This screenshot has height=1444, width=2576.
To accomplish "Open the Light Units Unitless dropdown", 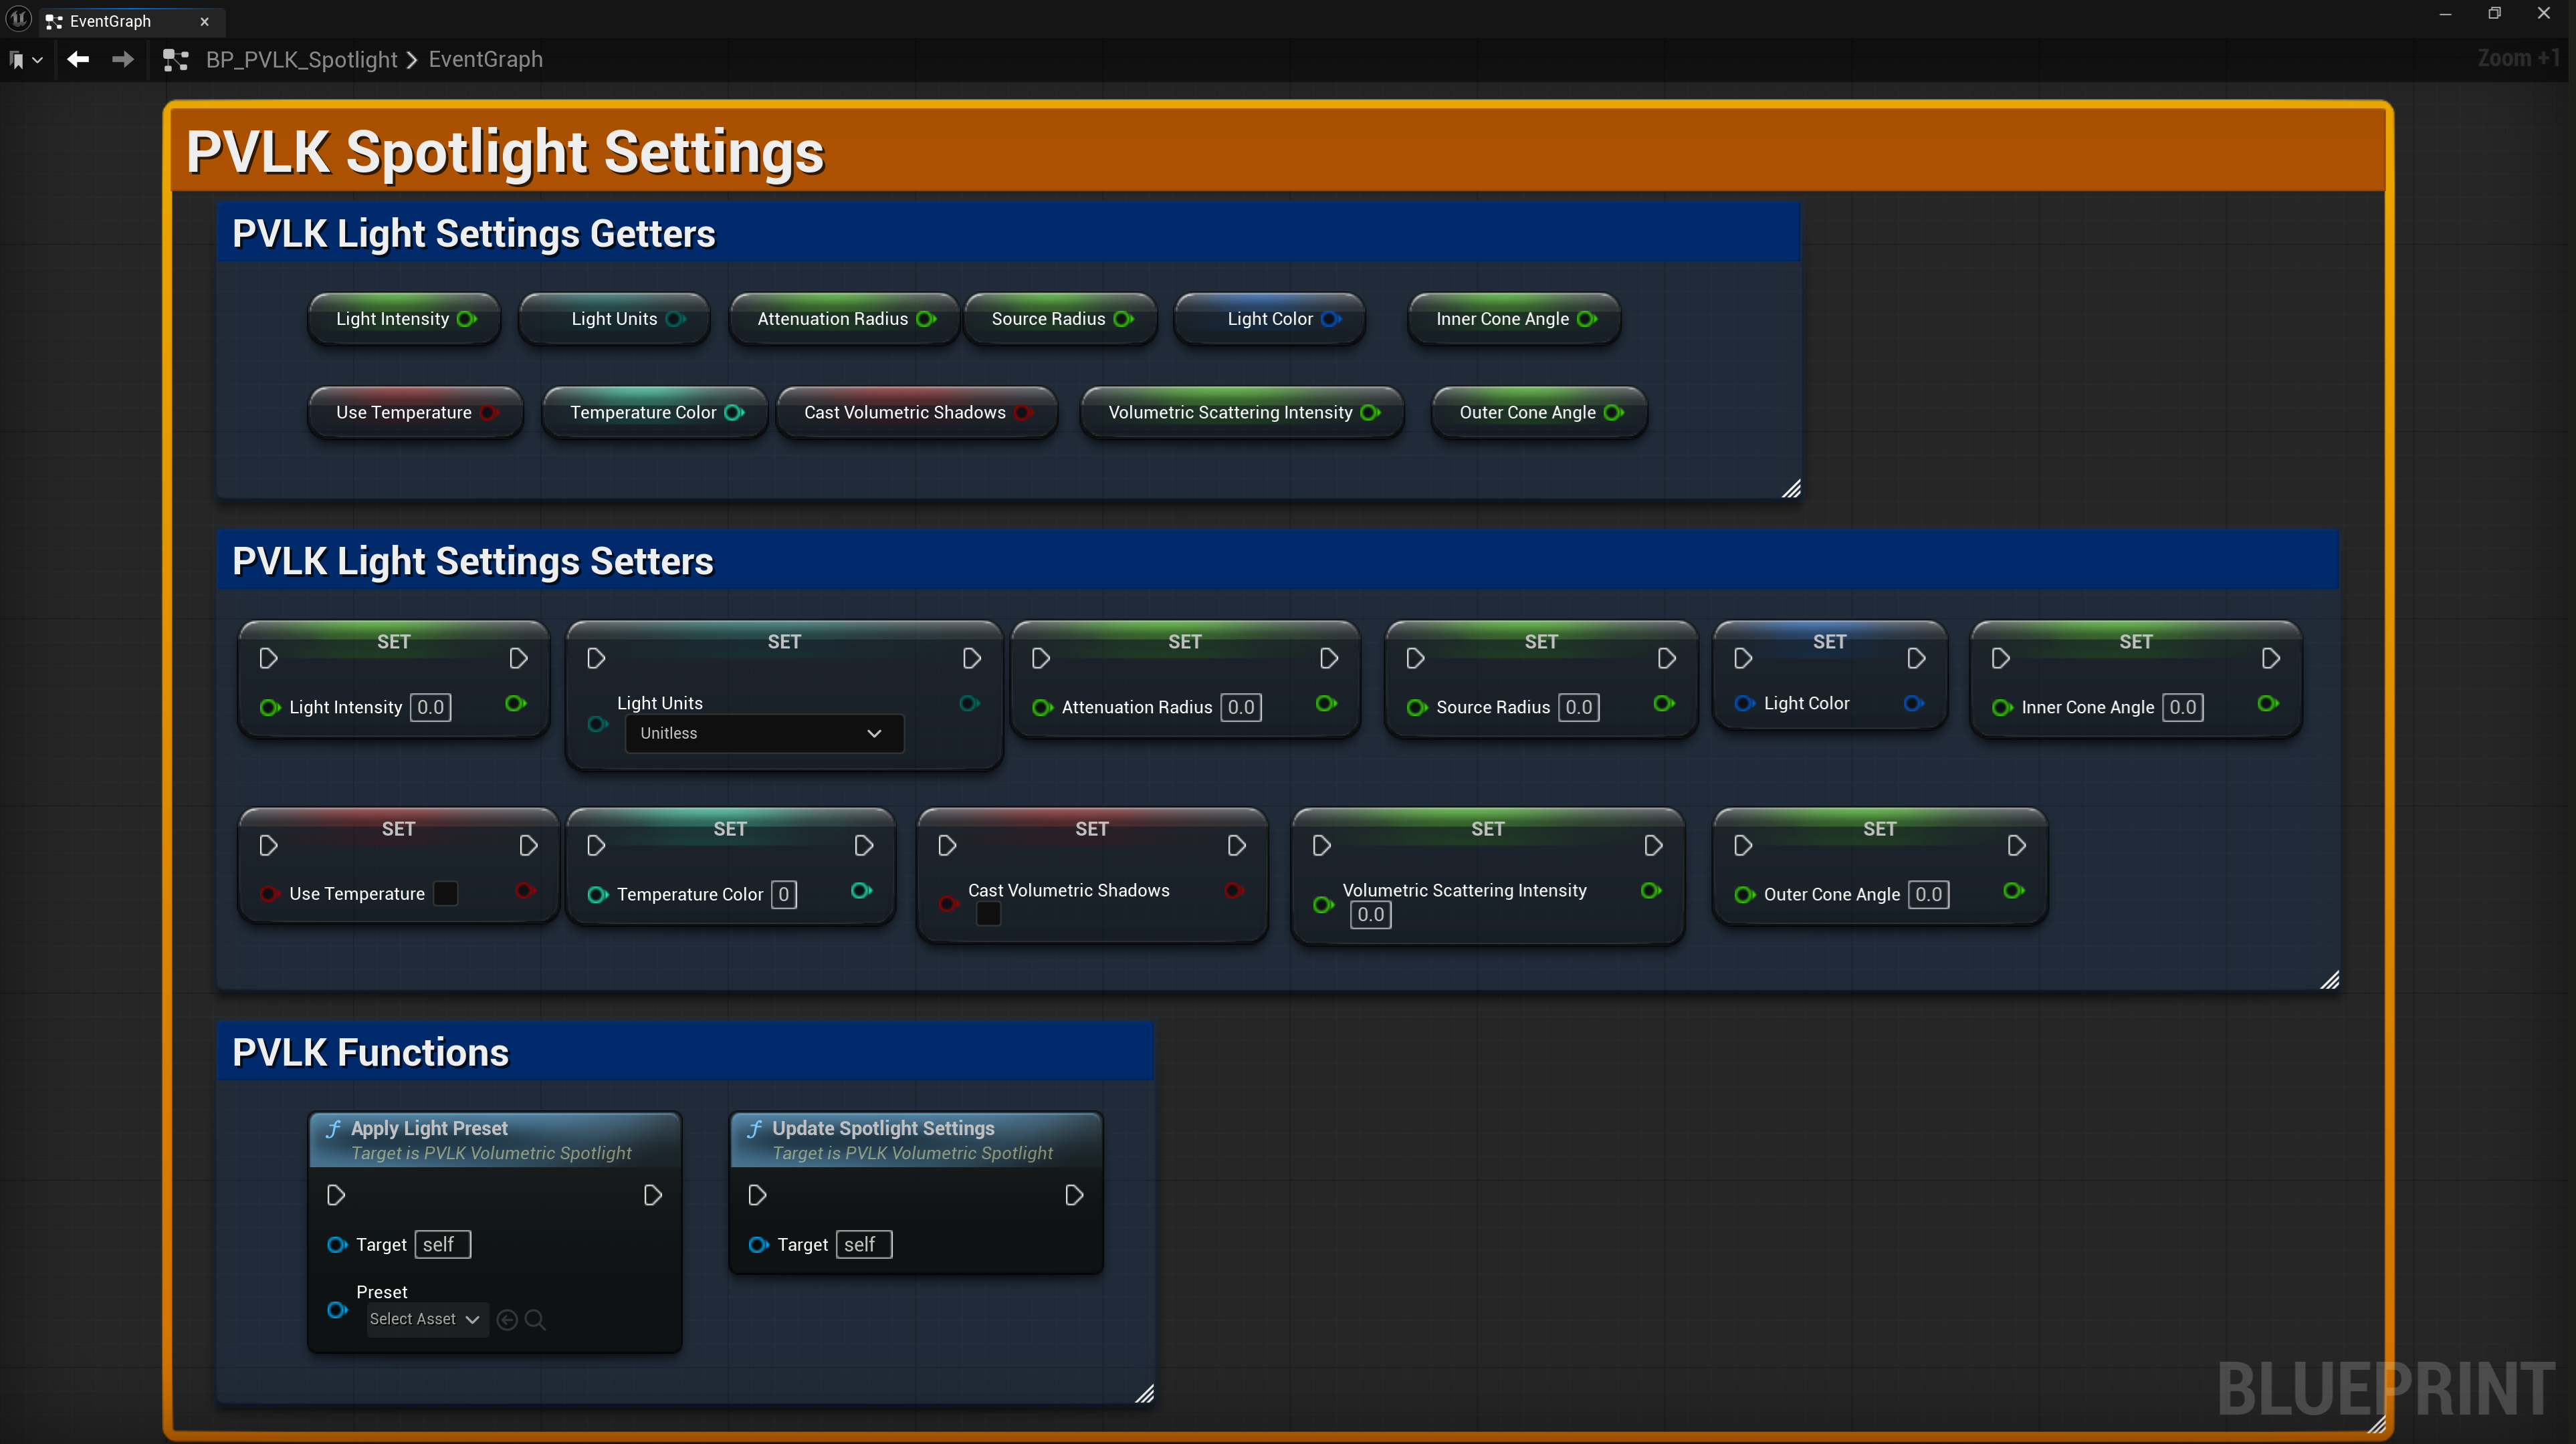I will [764, 733].
